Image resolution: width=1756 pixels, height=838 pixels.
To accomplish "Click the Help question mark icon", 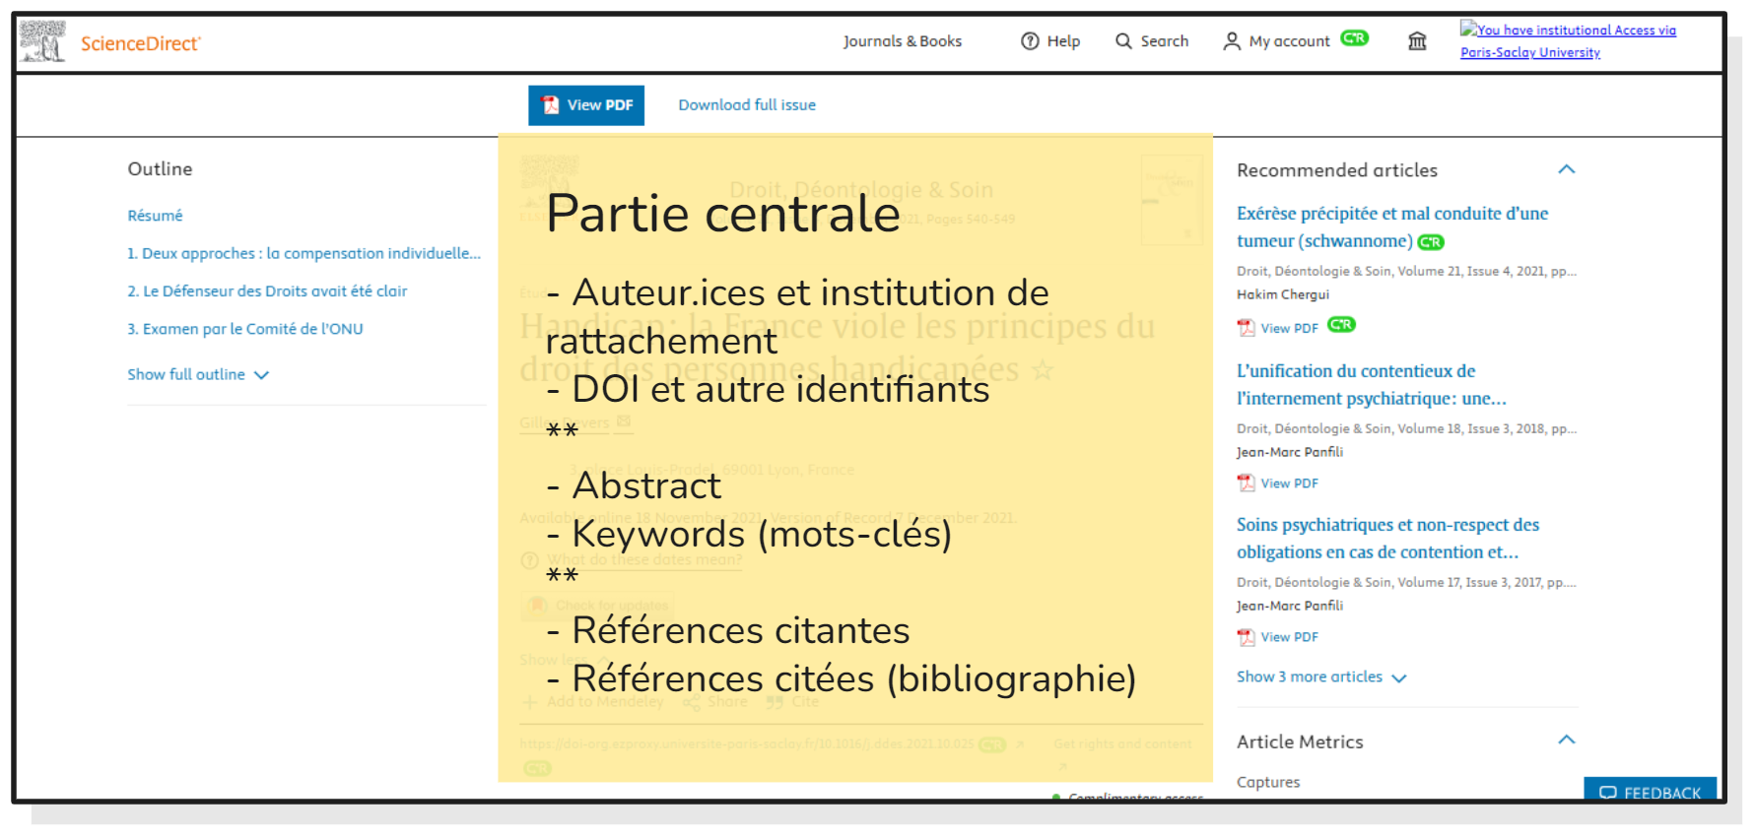I will [x=1030, y=41].
